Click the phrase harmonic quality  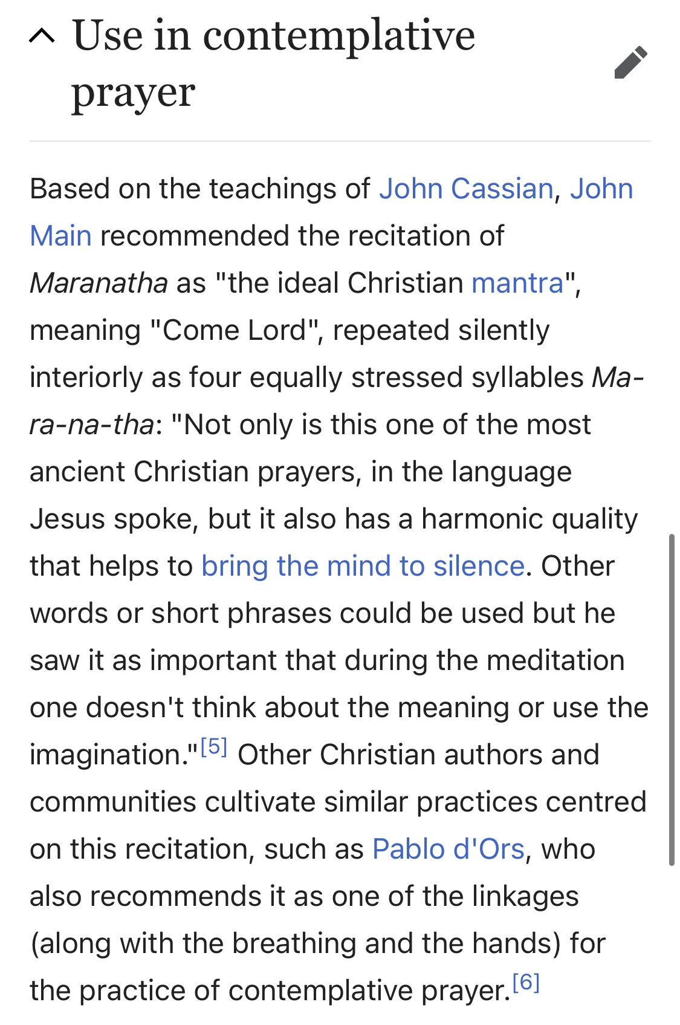[x=529, y=519]
